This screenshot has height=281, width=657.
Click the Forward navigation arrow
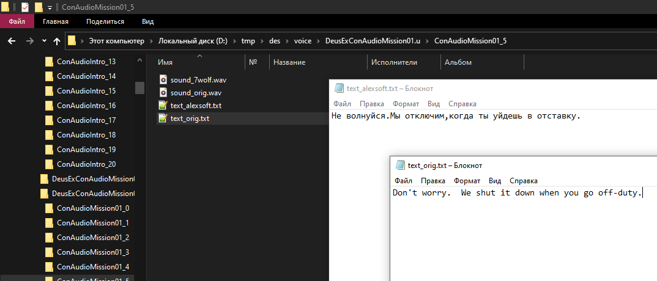pos(29,41)
